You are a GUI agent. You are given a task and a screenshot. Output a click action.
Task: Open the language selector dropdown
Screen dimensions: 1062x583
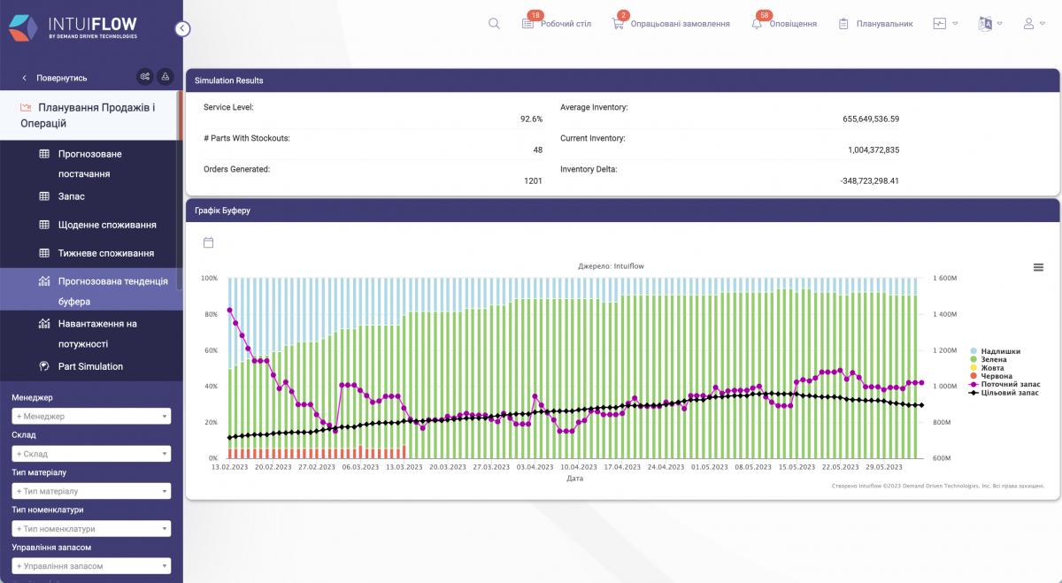click(989, 24)
